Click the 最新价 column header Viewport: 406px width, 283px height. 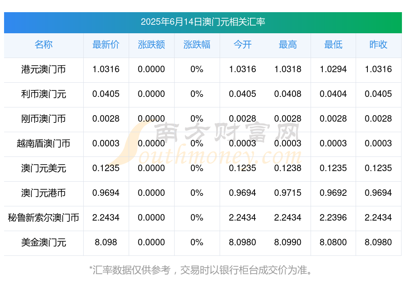106,45
